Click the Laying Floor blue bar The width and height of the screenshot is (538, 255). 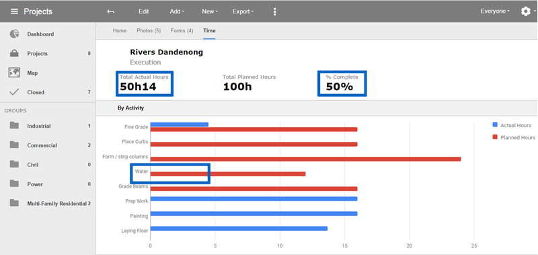(x=239, y=229)
